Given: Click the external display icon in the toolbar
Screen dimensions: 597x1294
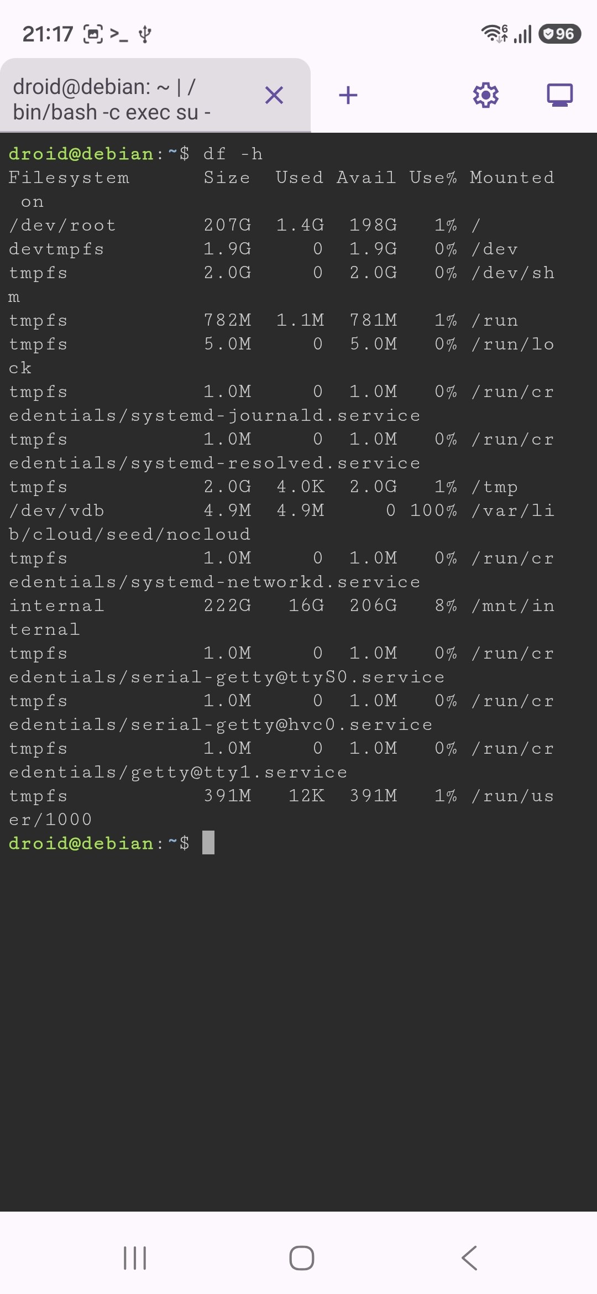Looking at the screenshot, I should (x=561, y=95).
